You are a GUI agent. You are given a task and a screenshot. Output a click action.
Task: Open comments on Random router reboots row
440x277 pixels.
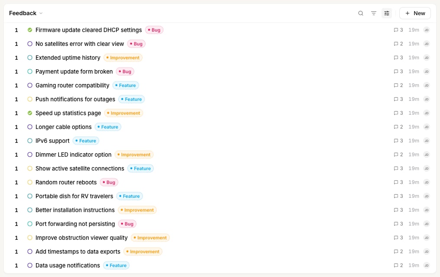point(398,182)
